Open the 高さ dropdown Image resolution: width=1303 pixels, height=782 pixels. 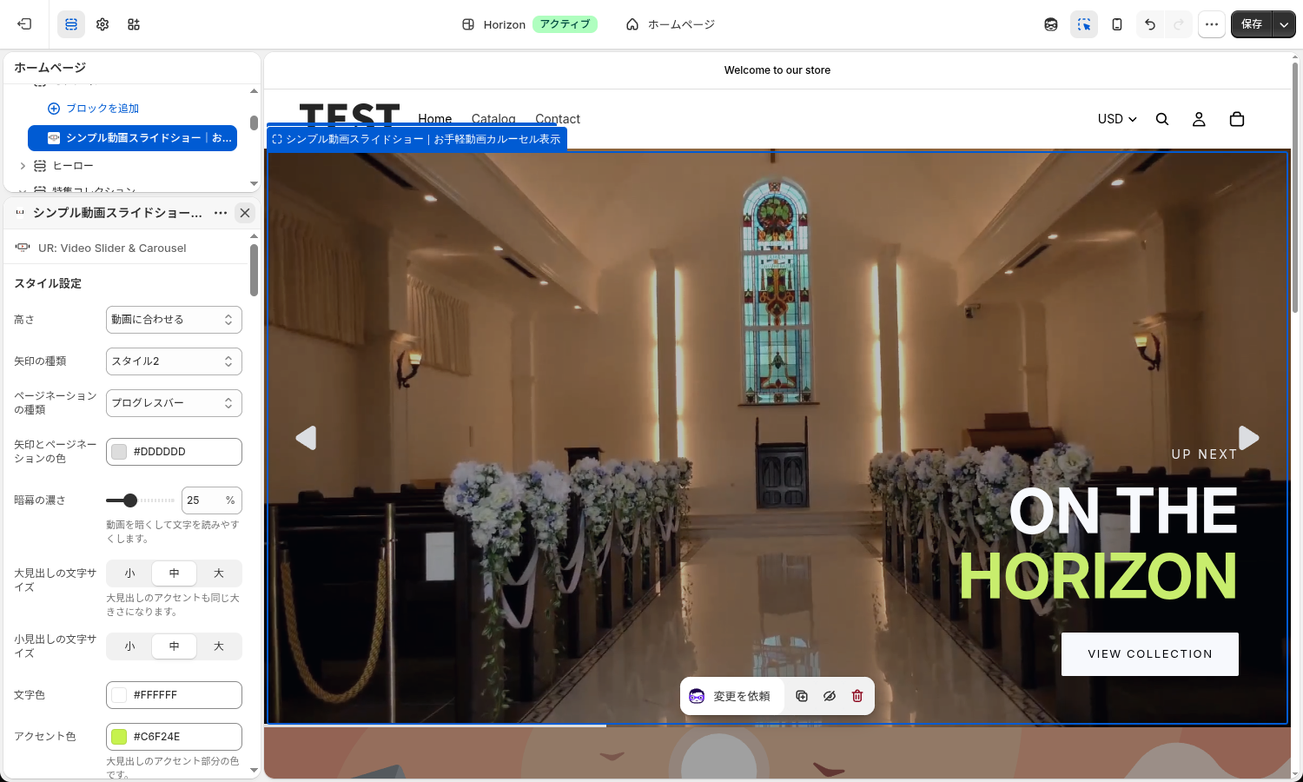click(174, 320)
